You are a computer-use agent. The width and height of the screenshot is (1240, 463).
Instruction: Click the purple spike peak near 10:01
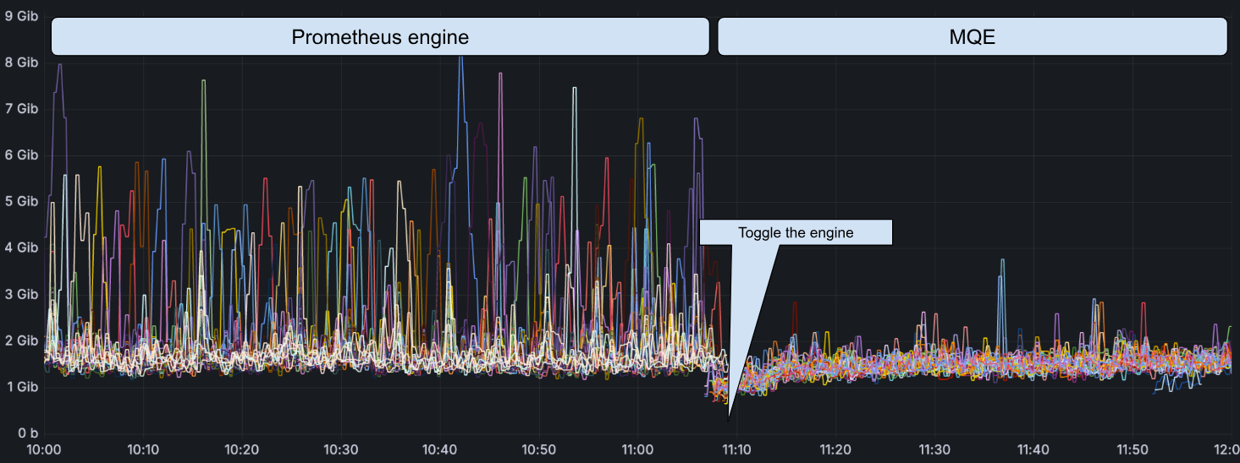tap(59, 65)
